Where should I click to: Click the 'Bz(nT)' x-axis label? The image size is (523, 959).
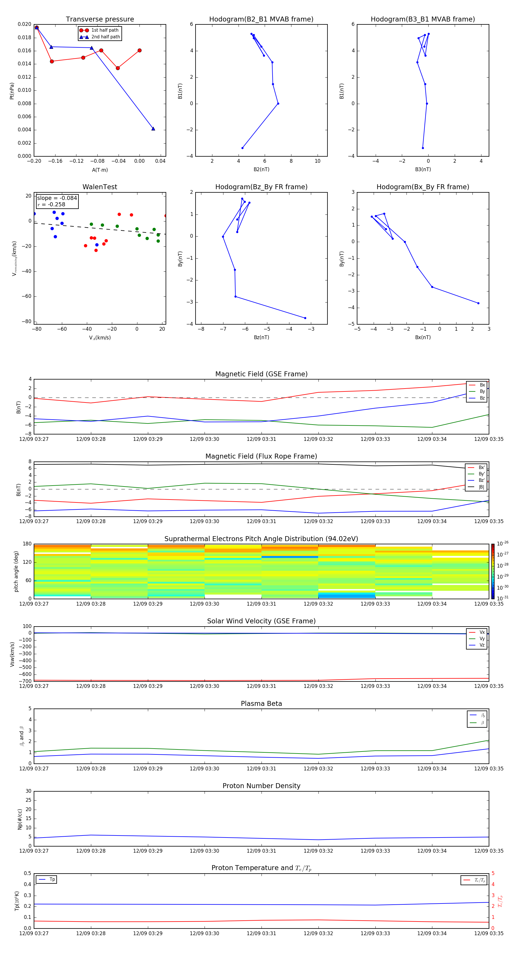coord(261,338)
